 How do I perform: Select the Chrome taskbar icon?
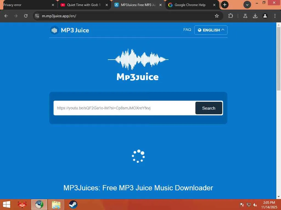click(x=39, y=205)
